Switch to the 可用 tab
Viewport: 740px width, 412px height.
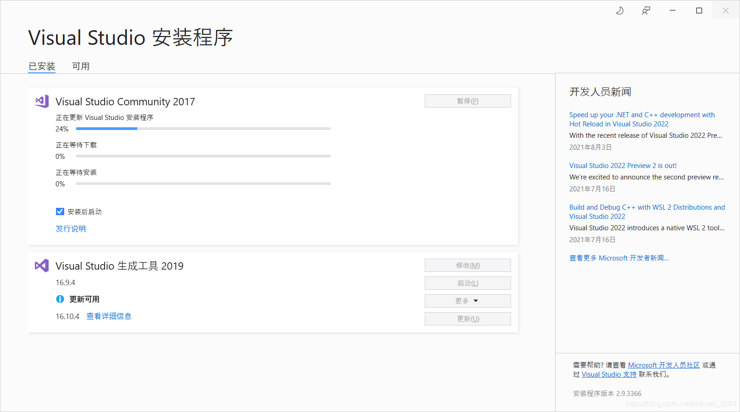click(x=81, y=66)
